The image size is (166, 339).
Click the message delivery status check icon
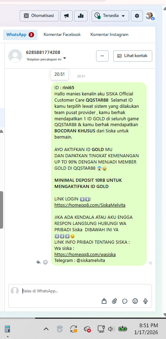point(151,263)
